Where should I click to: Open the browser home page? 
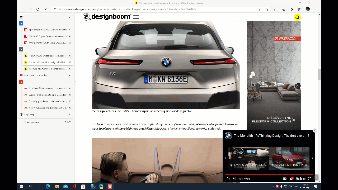pyautogui.click(x=46, y=9)
